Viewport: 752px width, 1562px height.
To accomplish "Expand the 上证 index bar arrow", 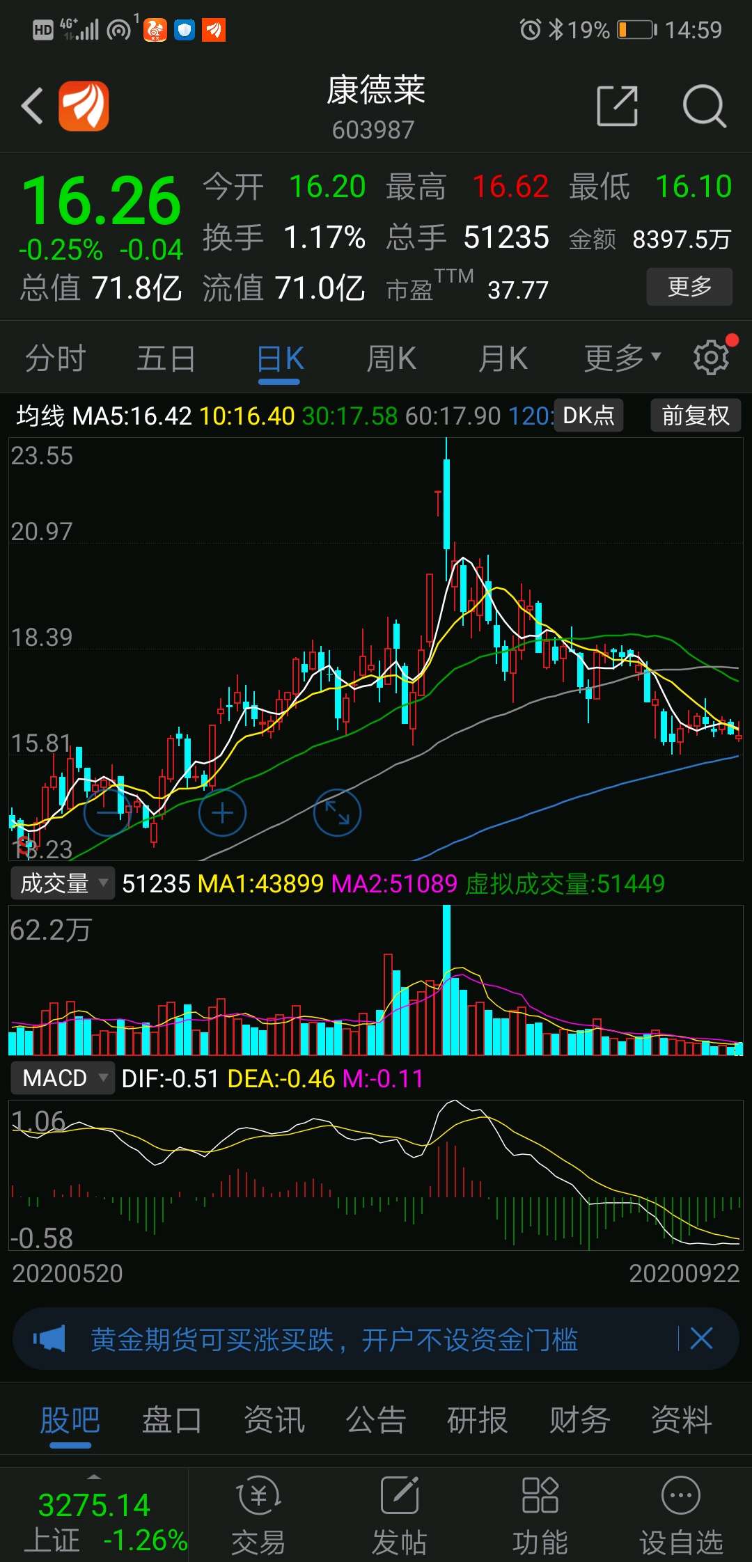I will [x=94, y=1477].
